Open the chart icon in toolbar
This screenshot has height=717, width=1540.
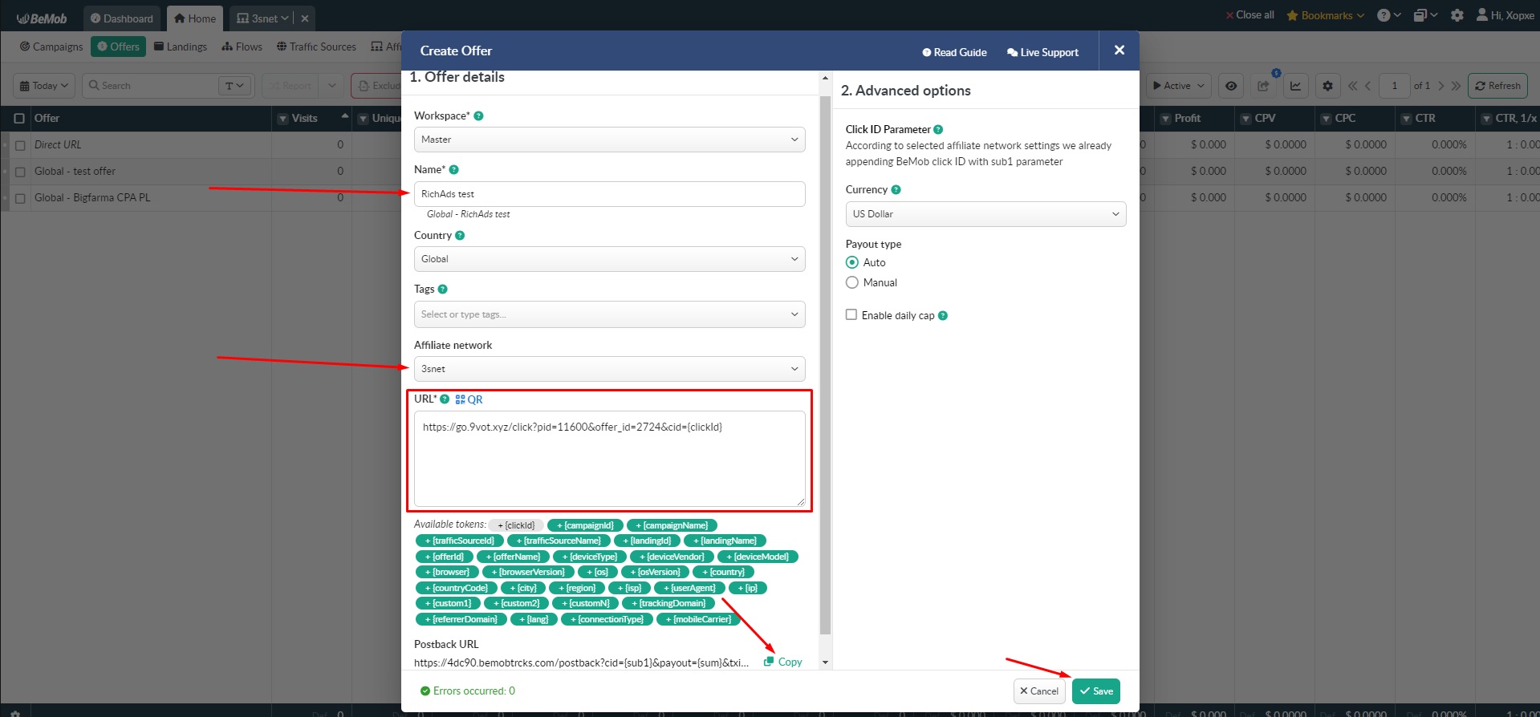[x=1295, y=86]
